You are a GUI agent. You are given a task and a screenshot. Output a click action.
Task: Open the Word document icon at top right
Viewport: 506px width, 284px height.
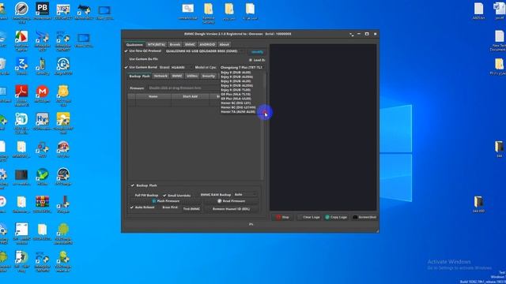coord(499,10)
